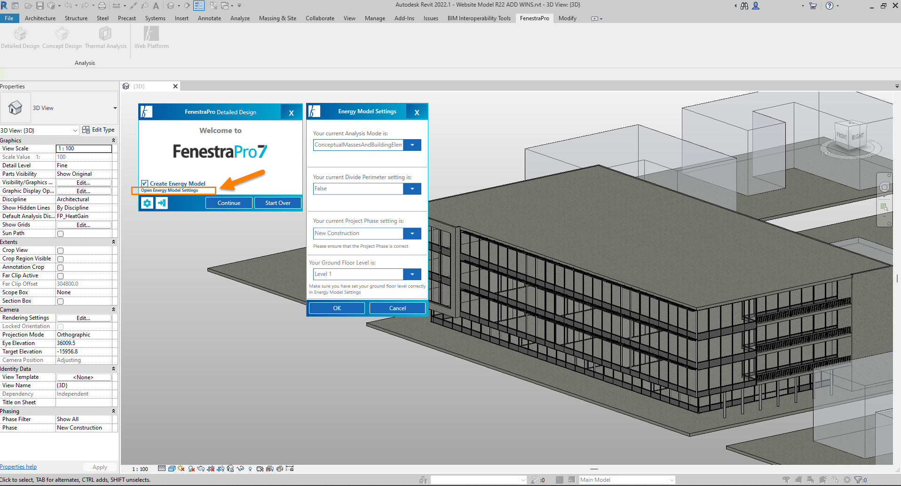This screenshot has width=901, height=486.
Task: Launch the Web Platform ribbon icon
Action: click(x=151, y=38)
